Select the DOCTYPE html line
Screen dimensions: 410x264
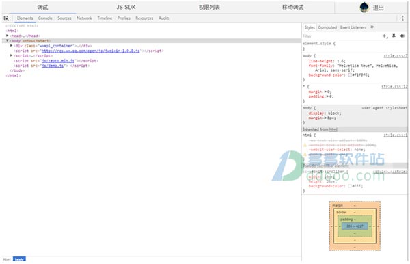(22, 25)
